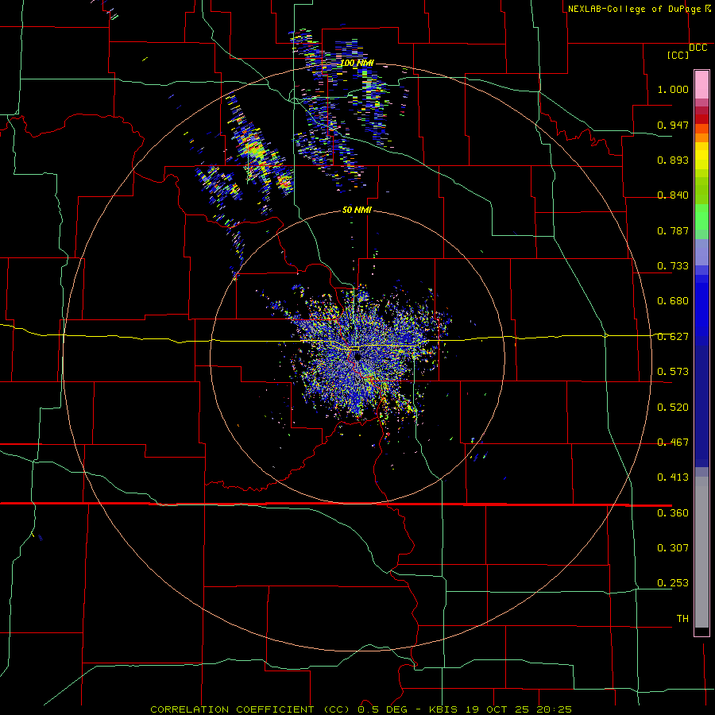Pick the orange segment of color bar

coord(701,137)
